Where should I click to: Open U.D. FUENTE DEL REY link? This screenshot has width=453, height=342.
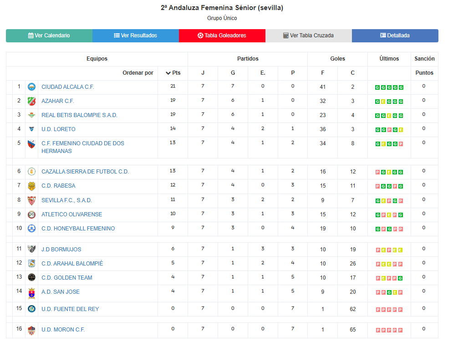click(x=70, y=309)
